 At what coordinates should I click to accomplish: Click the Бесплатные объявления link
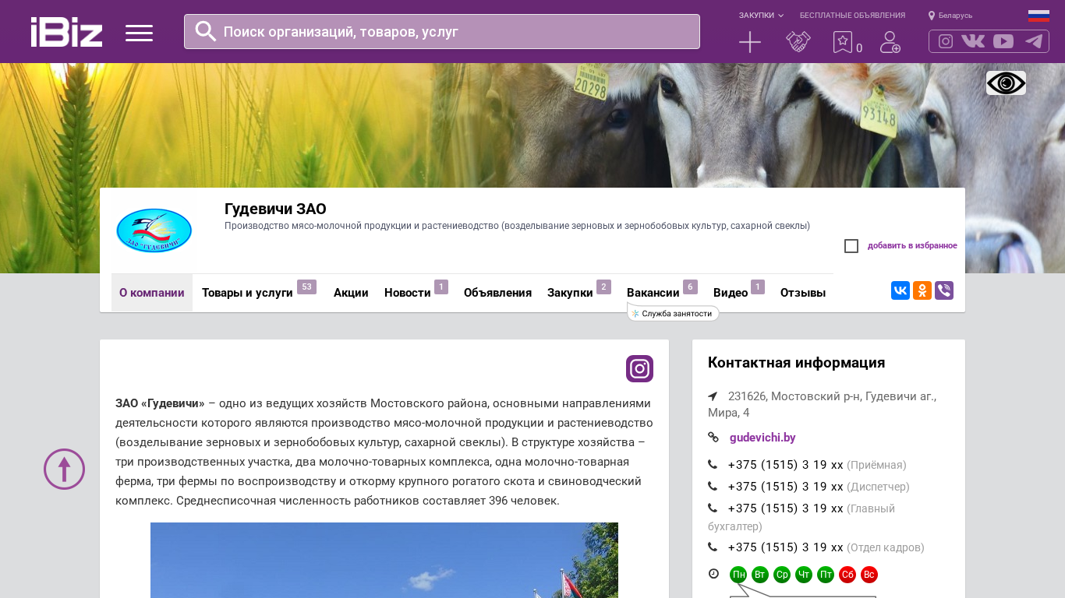(x=852, y=16)
